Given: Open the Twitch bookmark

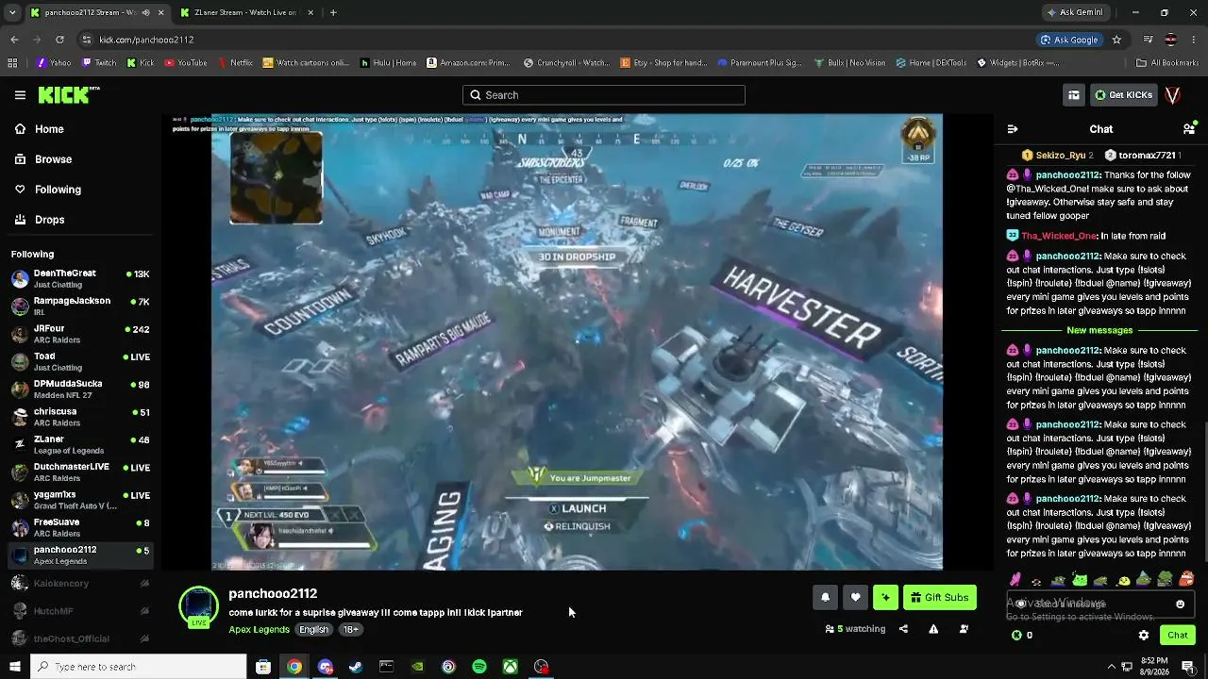Looking at the screenshot, I should (x=99, y=63).
